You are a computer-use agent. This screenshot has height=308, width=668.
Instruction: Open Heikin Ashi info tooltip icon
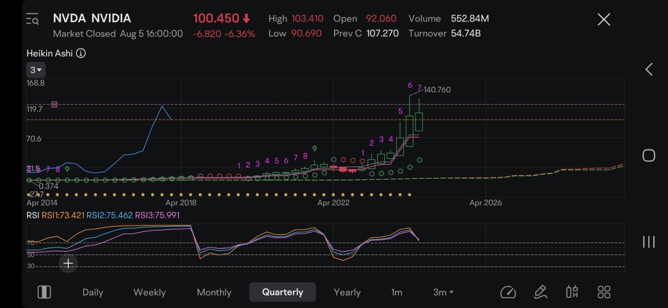coord(81,53)
